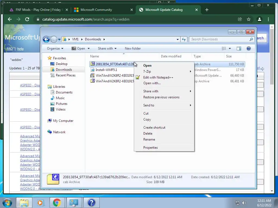The height and width of the screenshot is (208, 278).
Task: Open the Documents library
Action: click(x=64, y=92)
